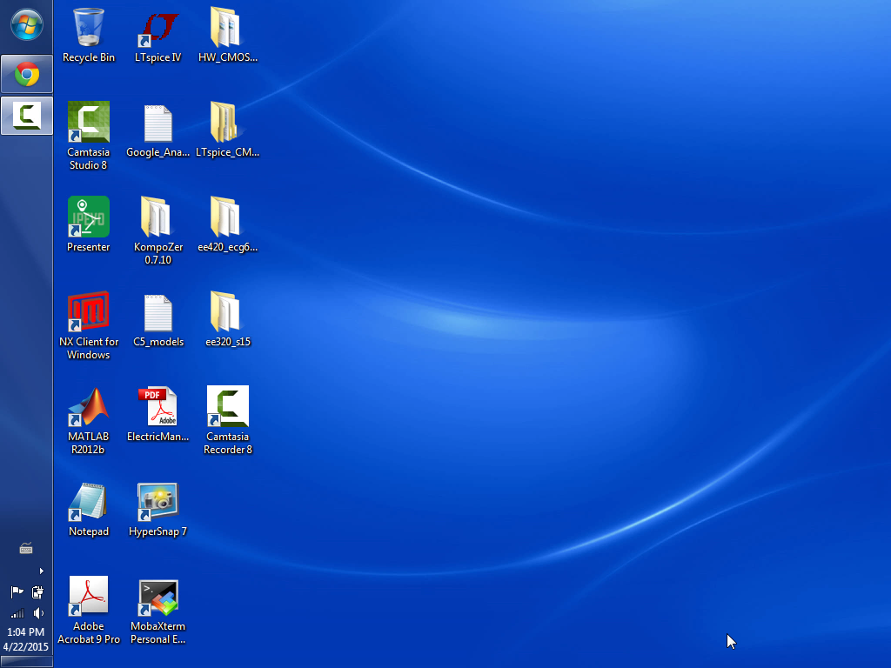Viewport: 891px width, 668px height.
Task: Launch Camtasia Studio 8 from desktop
Action: (x=89, y=123)
